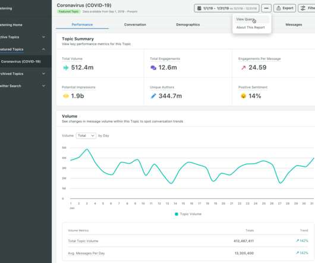Click the filter sliders icon

tap(303, 8)
